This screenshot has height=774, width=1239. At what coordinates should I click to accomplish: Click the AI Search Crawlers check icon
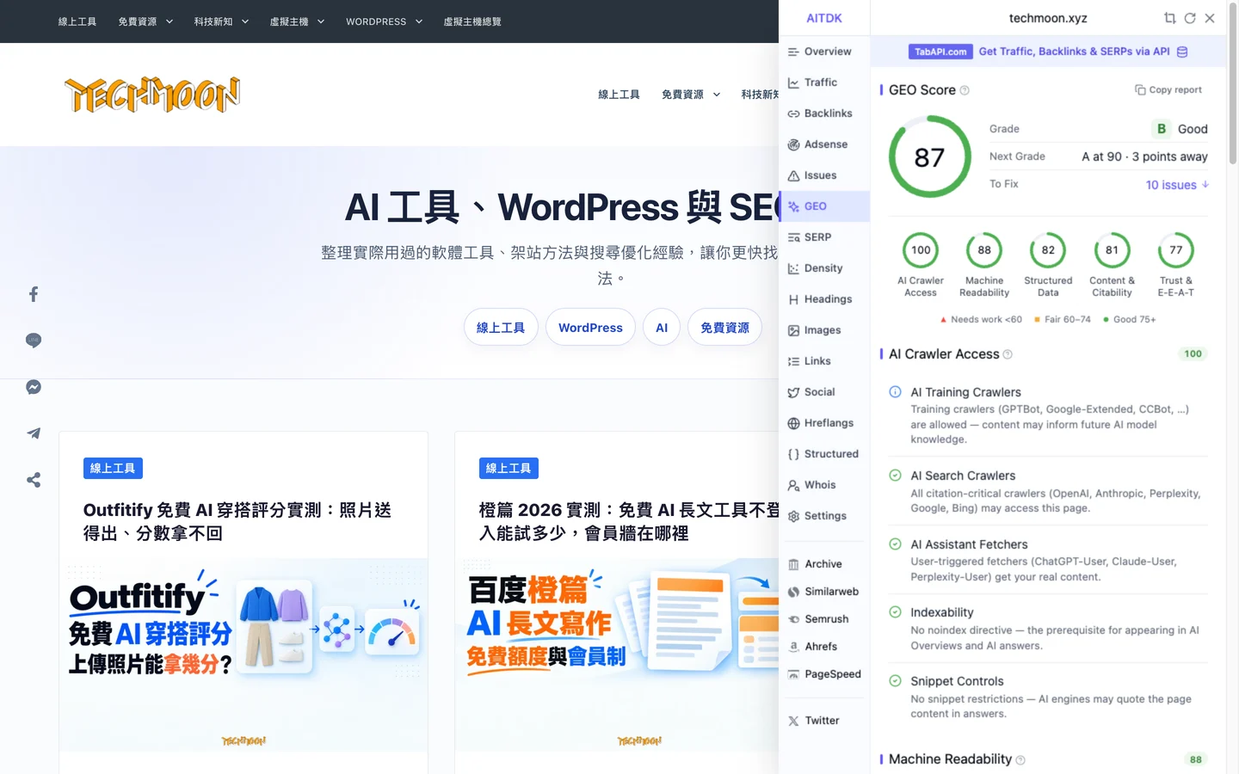coord(895,476)
